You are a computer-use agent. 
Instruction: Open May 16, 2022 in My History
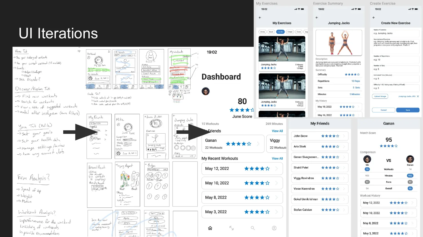[x=339, y=115]
